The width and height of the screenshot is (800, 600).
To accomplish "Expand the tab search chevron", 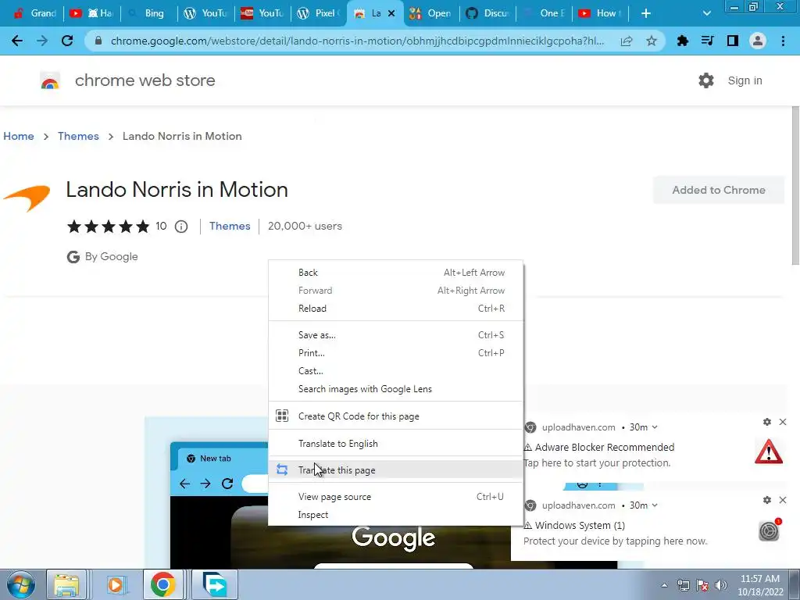I will tap(706, 13).
